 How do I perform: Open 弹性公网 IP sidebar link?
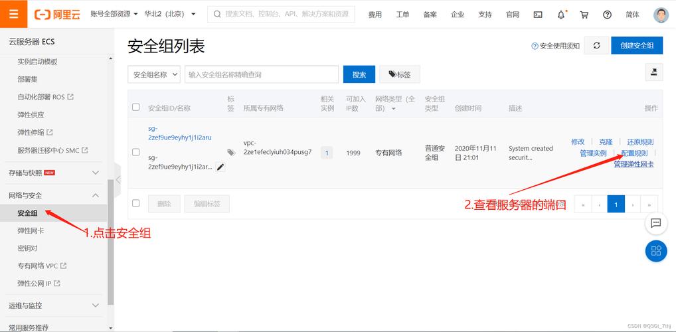tap(39, 284)
